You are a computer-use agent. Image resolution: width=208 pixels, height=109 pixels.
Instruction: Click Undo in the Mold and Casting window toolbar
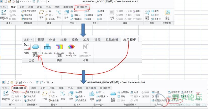coord(24,82)
